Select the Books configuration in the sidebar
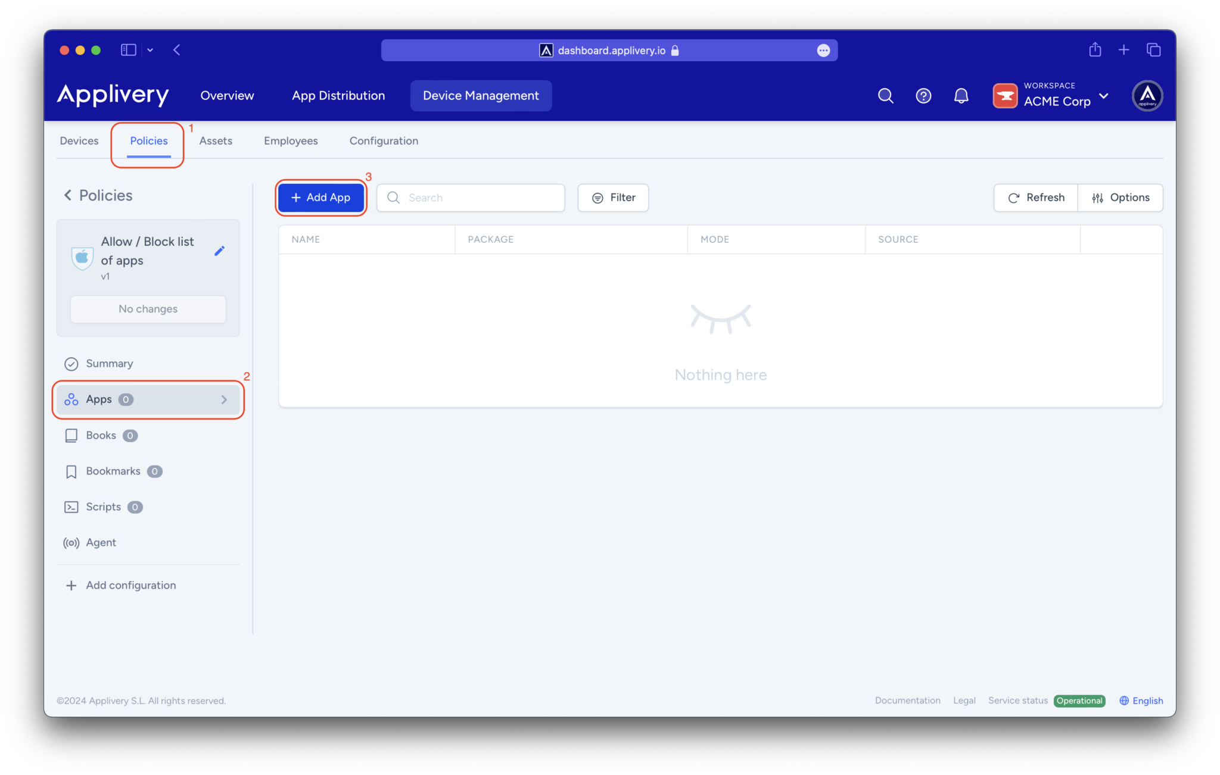The image size is (1220, 775). pyautogui.click(x=100, y=435)
